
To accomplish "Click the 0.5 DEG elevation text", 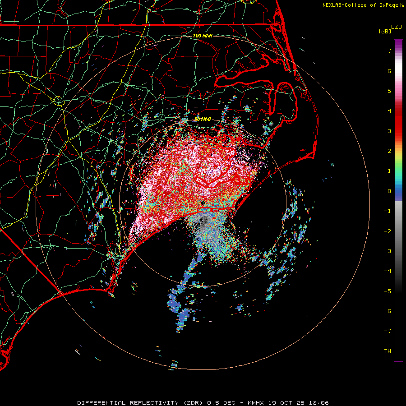I will [x=221, y=403].
